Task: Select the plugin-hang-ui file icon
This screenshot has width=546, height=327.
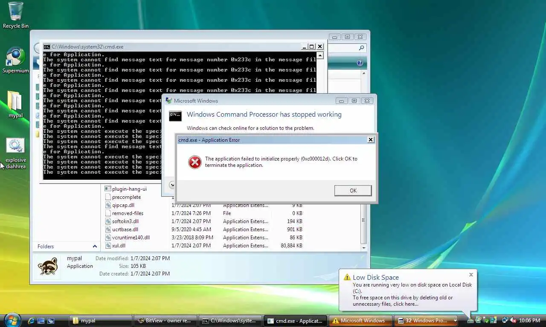Action: 108,189
